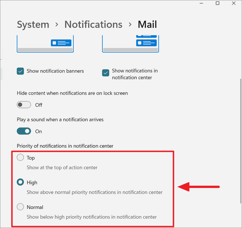Open the Notifications breadcrumb link
Screen dimensions: 242x228
[x=93, y=25]
